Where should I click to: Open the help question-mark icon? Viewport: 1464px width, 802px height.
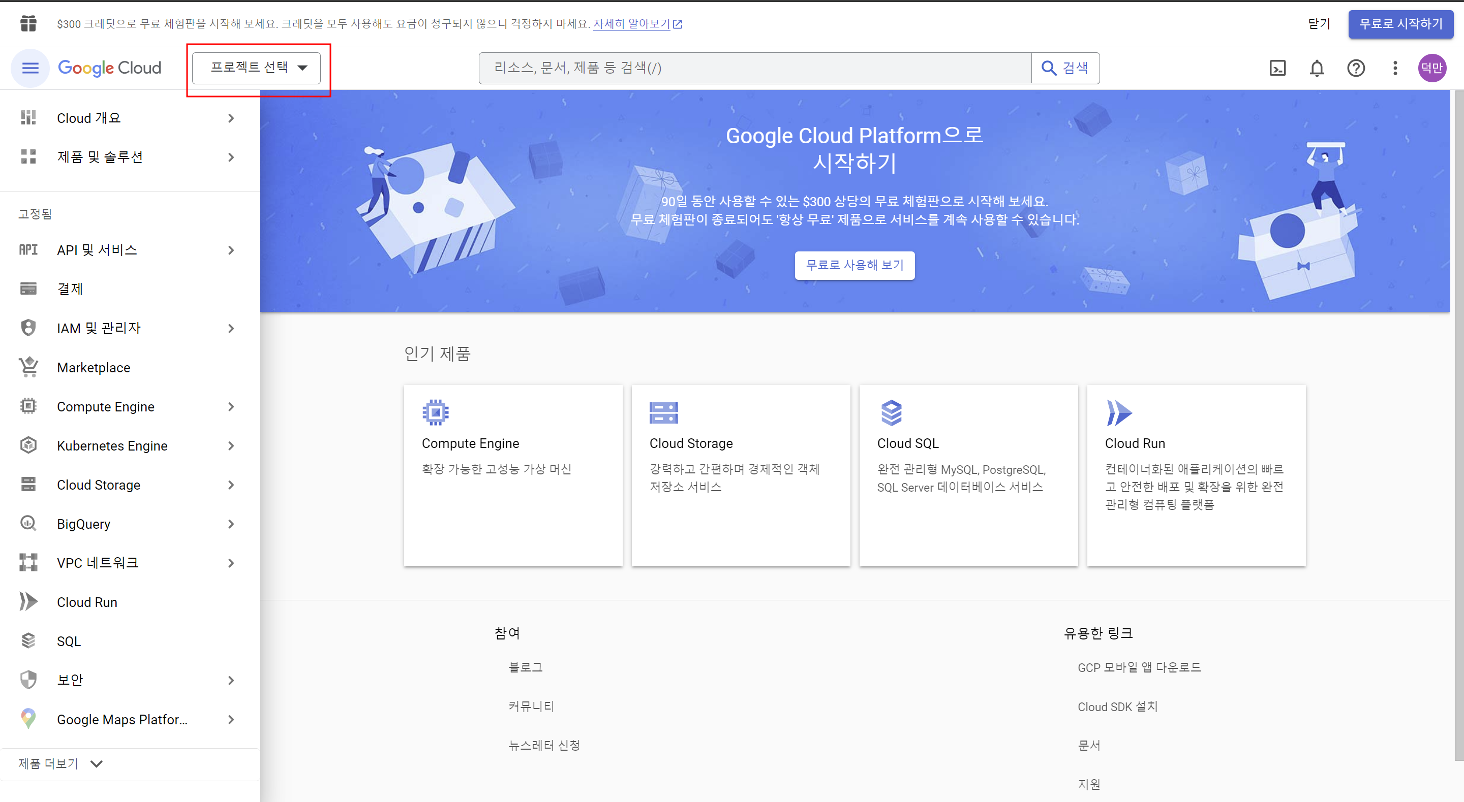[x=1356, y=68]
